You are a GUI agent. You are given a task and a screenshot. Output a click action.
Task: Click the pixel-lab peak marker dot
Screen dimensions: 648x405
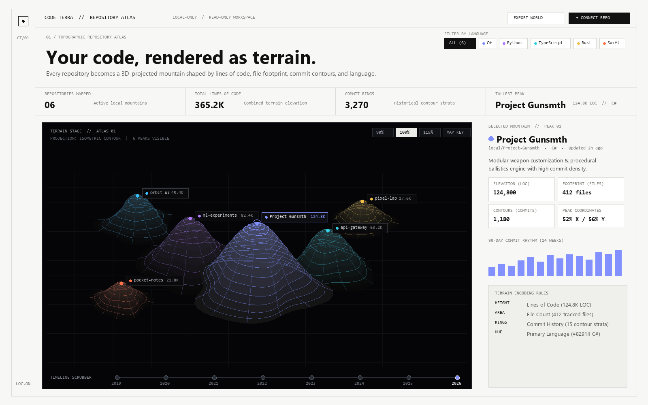pyautogui.click(x=362, y=202)
